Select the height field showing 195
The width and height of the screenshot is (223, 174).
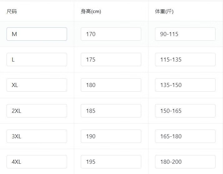pyautogui.click(x=111, y=162)
